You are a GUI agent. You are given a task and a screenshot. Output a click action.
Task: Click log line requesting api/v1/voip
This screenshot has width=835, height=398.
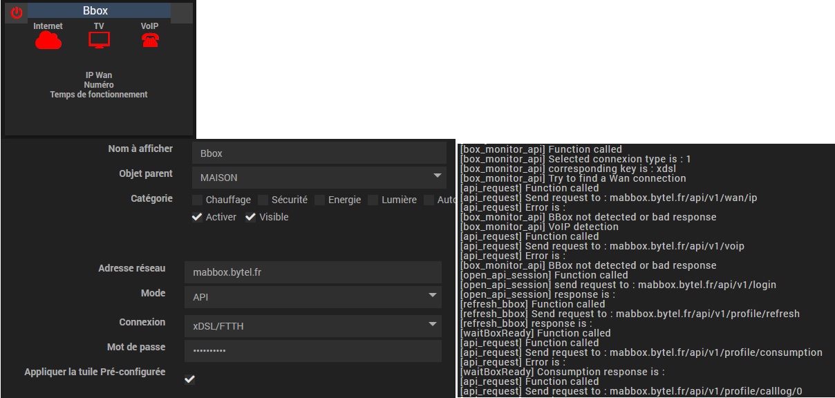pyautogui.click(x=603, y=246)
